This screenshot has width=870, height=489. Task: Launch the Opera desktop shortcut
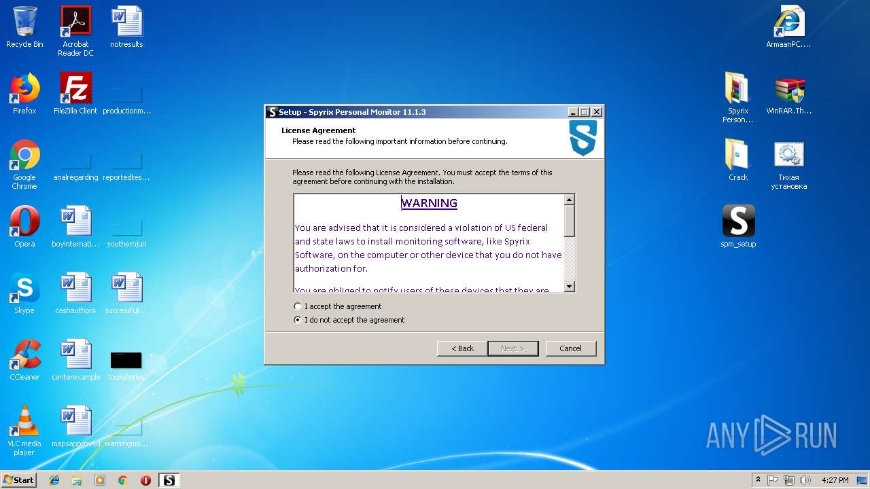coord(24,228)
